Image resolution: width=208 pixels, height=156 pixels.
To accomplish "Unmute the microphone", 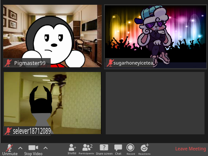I will (x=10, y=149).
